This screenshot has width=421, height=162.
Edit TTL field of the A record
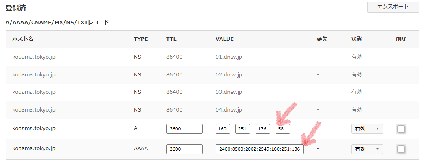(184, 129)
